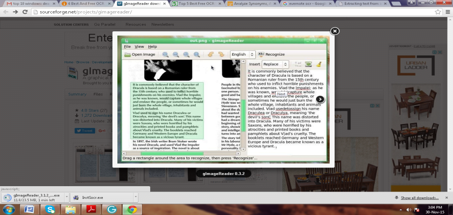Click the volume speaker tray icon
The image size is (453, 215).
409,210
